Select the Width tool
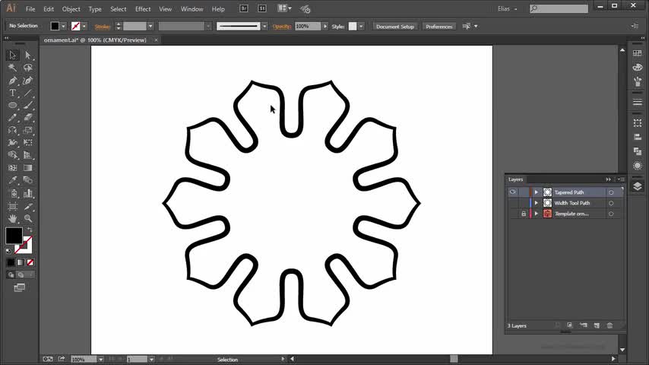649x365 pixels. tap(12, 142)
